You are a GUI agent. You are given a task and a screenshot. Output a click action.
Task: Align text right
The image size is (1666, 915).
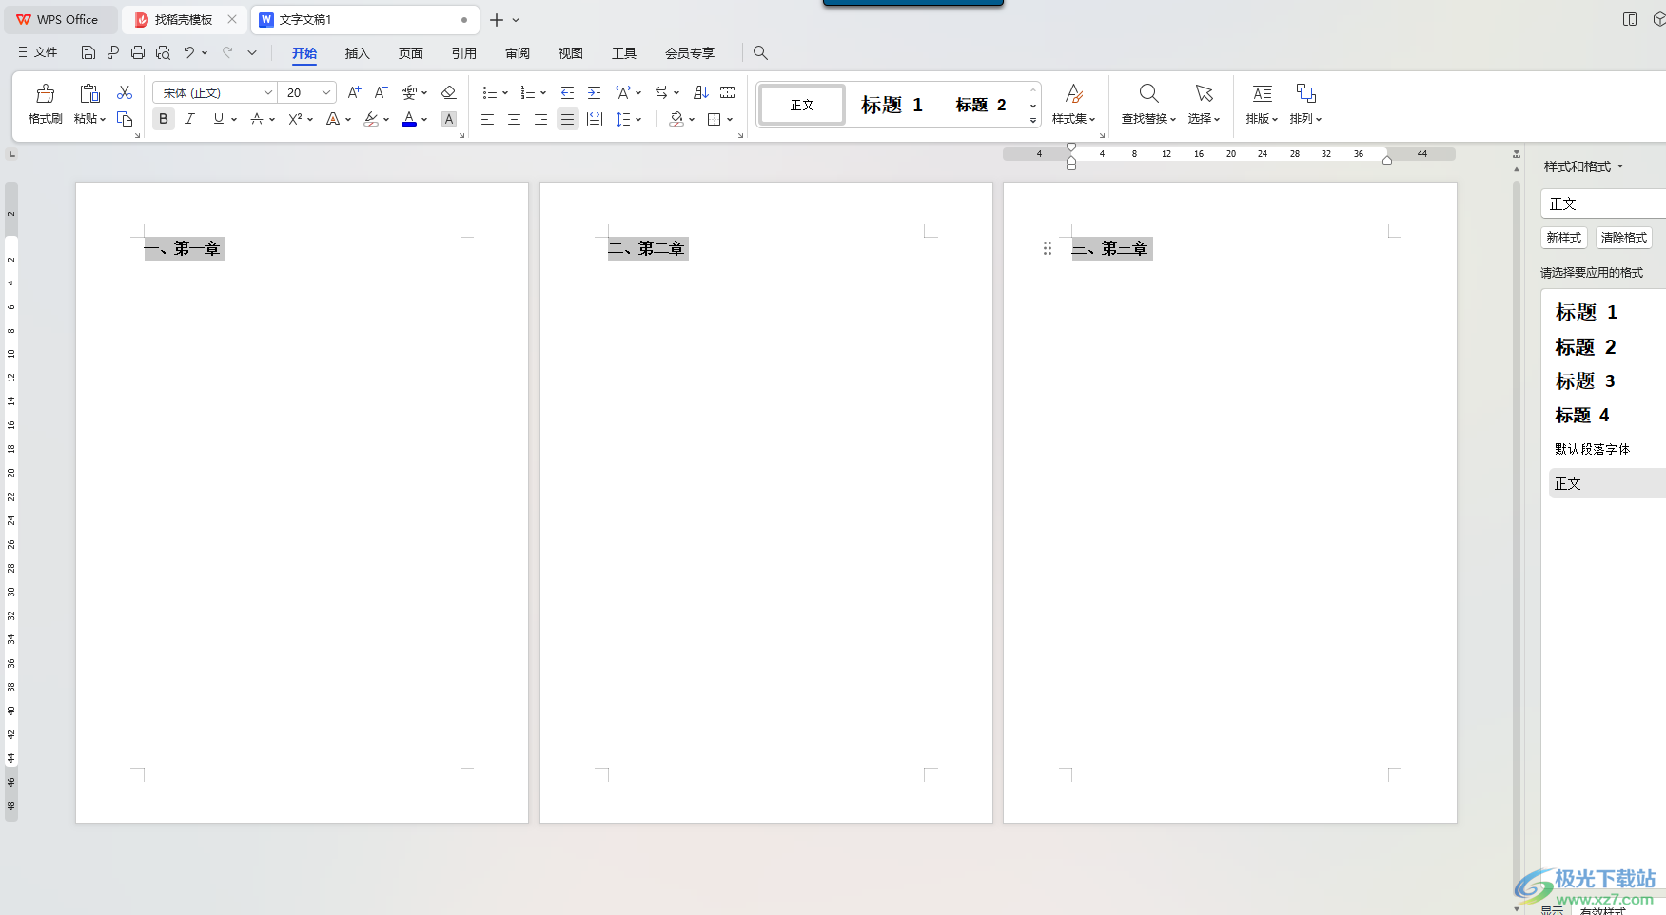(540, 119)
